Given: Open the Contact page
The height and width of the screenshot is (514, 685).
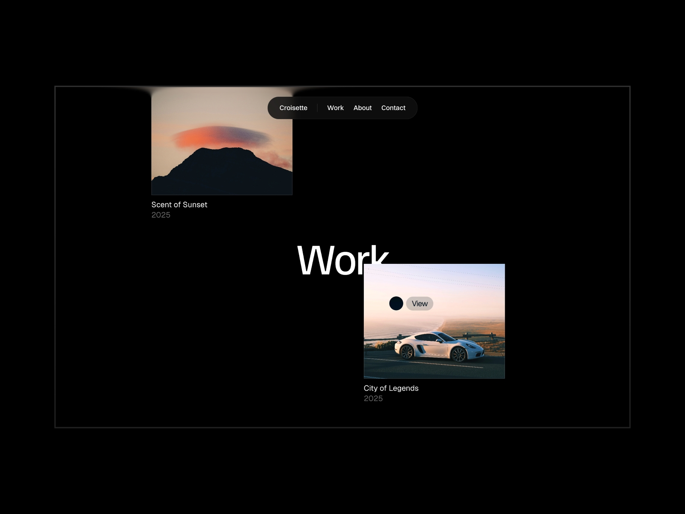Looking at the screenshot, I should 393,108.
